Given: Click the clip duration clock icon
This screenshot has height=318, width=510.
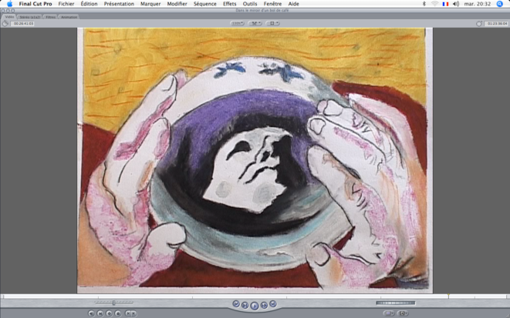Looking at the screenshot, I should point(5,23).
